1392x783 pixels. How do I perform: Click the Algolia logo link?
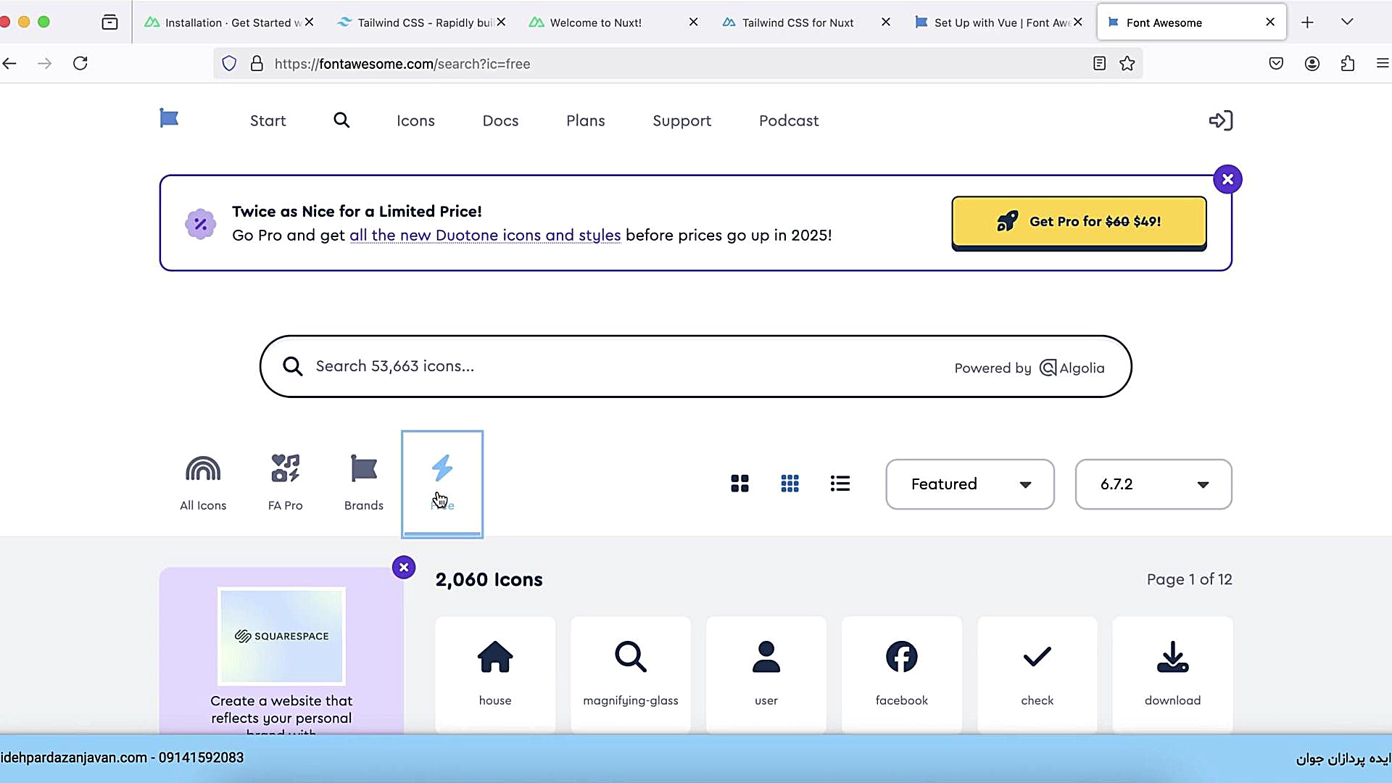click(x=1072, y=368)
